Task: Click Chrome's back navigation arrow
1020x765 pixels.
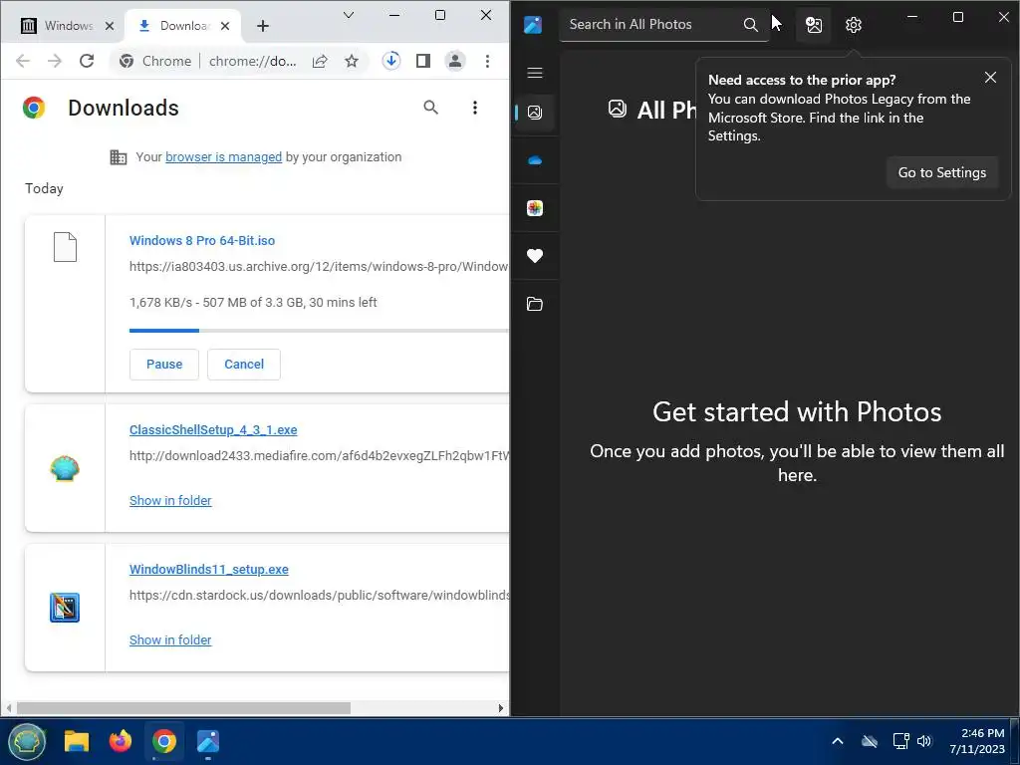Action: coord(23,61)
